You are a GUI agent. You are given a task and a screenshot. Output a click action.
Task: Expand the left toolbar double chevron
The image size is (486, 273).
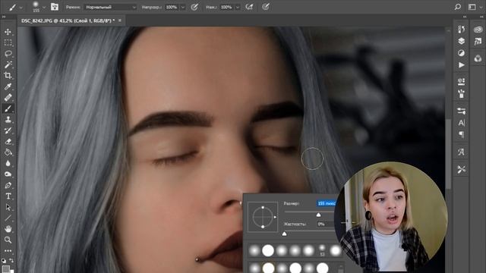[x=3, y=17]
